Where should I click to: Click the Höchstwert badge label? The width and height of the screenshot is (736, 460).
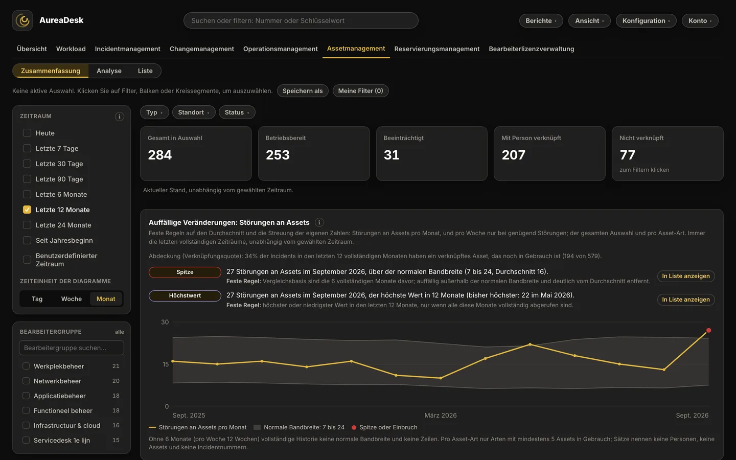pyautogui.click(x=185, y=296)
